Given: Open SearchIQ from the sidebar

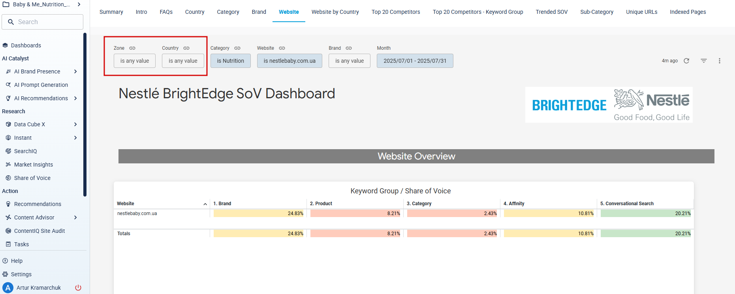Looking at the screenshot, I should pyautogui.click(x=25, y=151).
